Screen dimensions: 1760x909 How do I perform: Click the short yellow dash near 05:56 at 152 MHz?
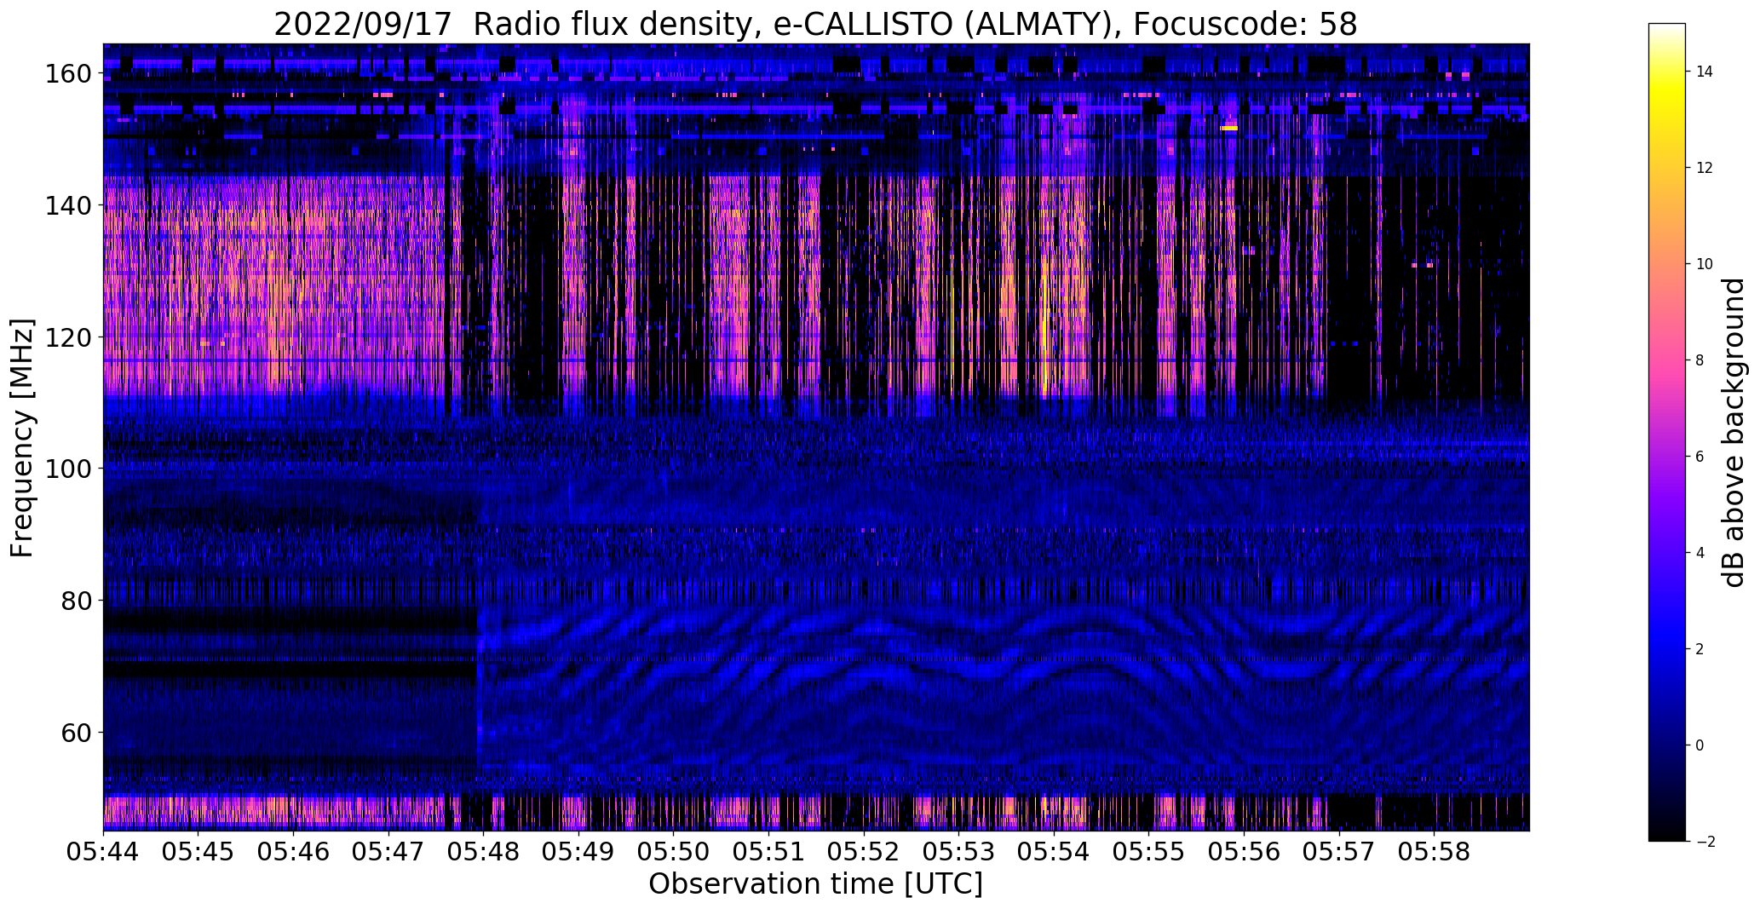pyautogui.click(x=1228, y=128)
